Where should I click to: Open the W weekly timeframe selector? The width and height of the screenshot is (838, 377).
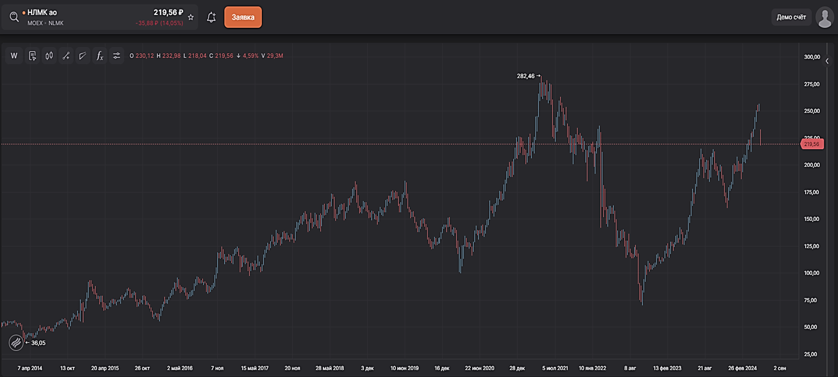click(14, 56)
